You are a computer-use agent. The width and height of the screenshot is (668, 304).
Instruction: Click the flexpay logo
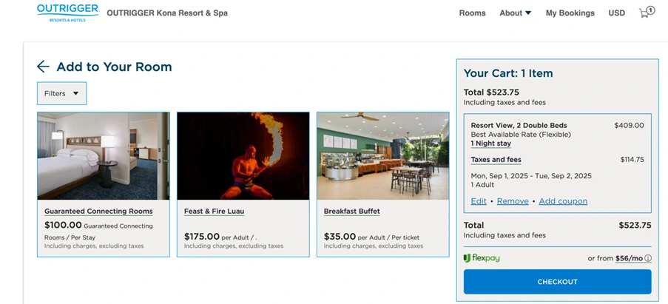pos(482,258)
